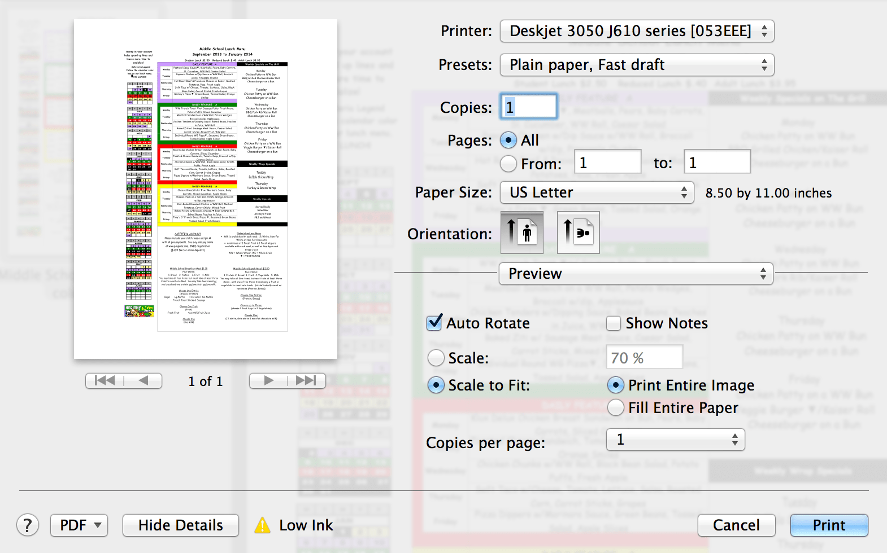
Task: Go to next page of preview
Action: 268,381
